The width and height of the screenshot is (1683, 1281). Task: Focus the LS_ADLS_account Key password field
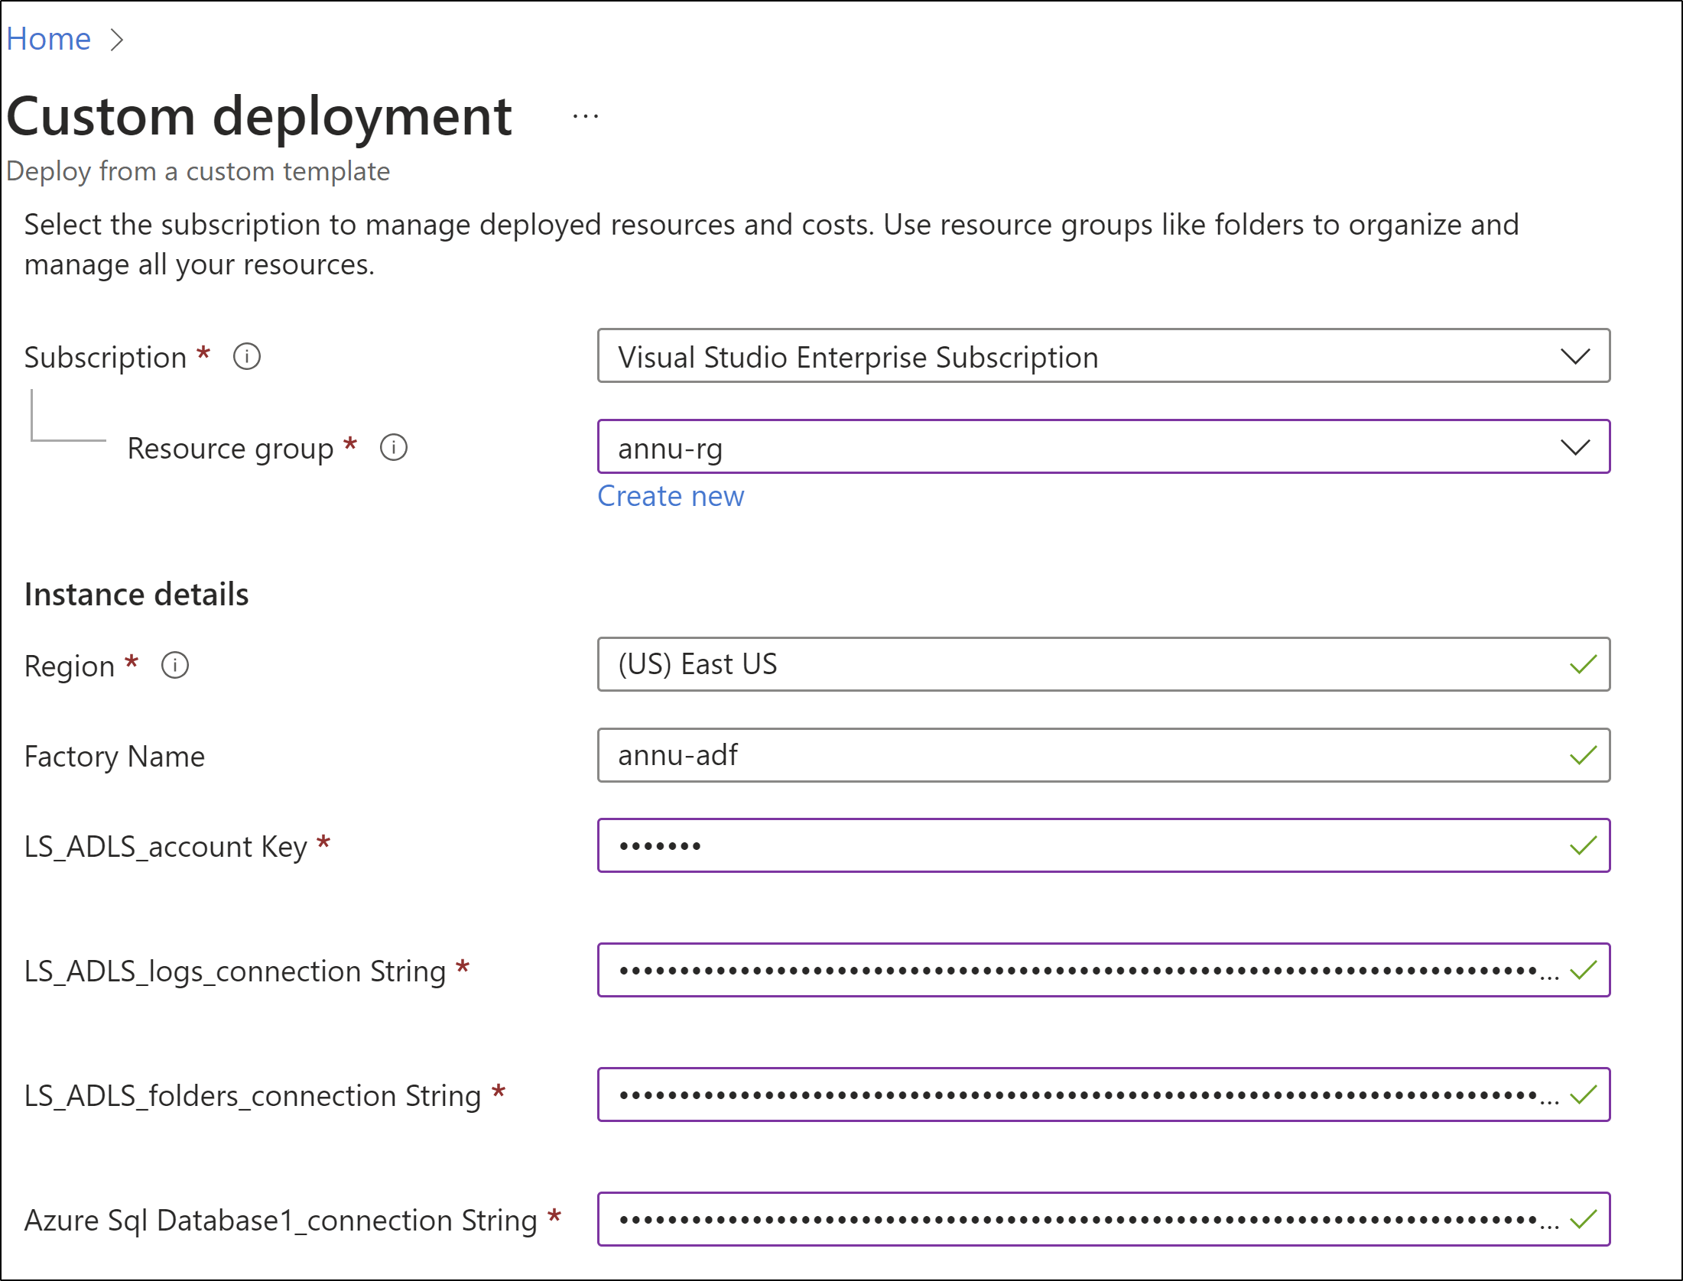(x=1103, y=846)
